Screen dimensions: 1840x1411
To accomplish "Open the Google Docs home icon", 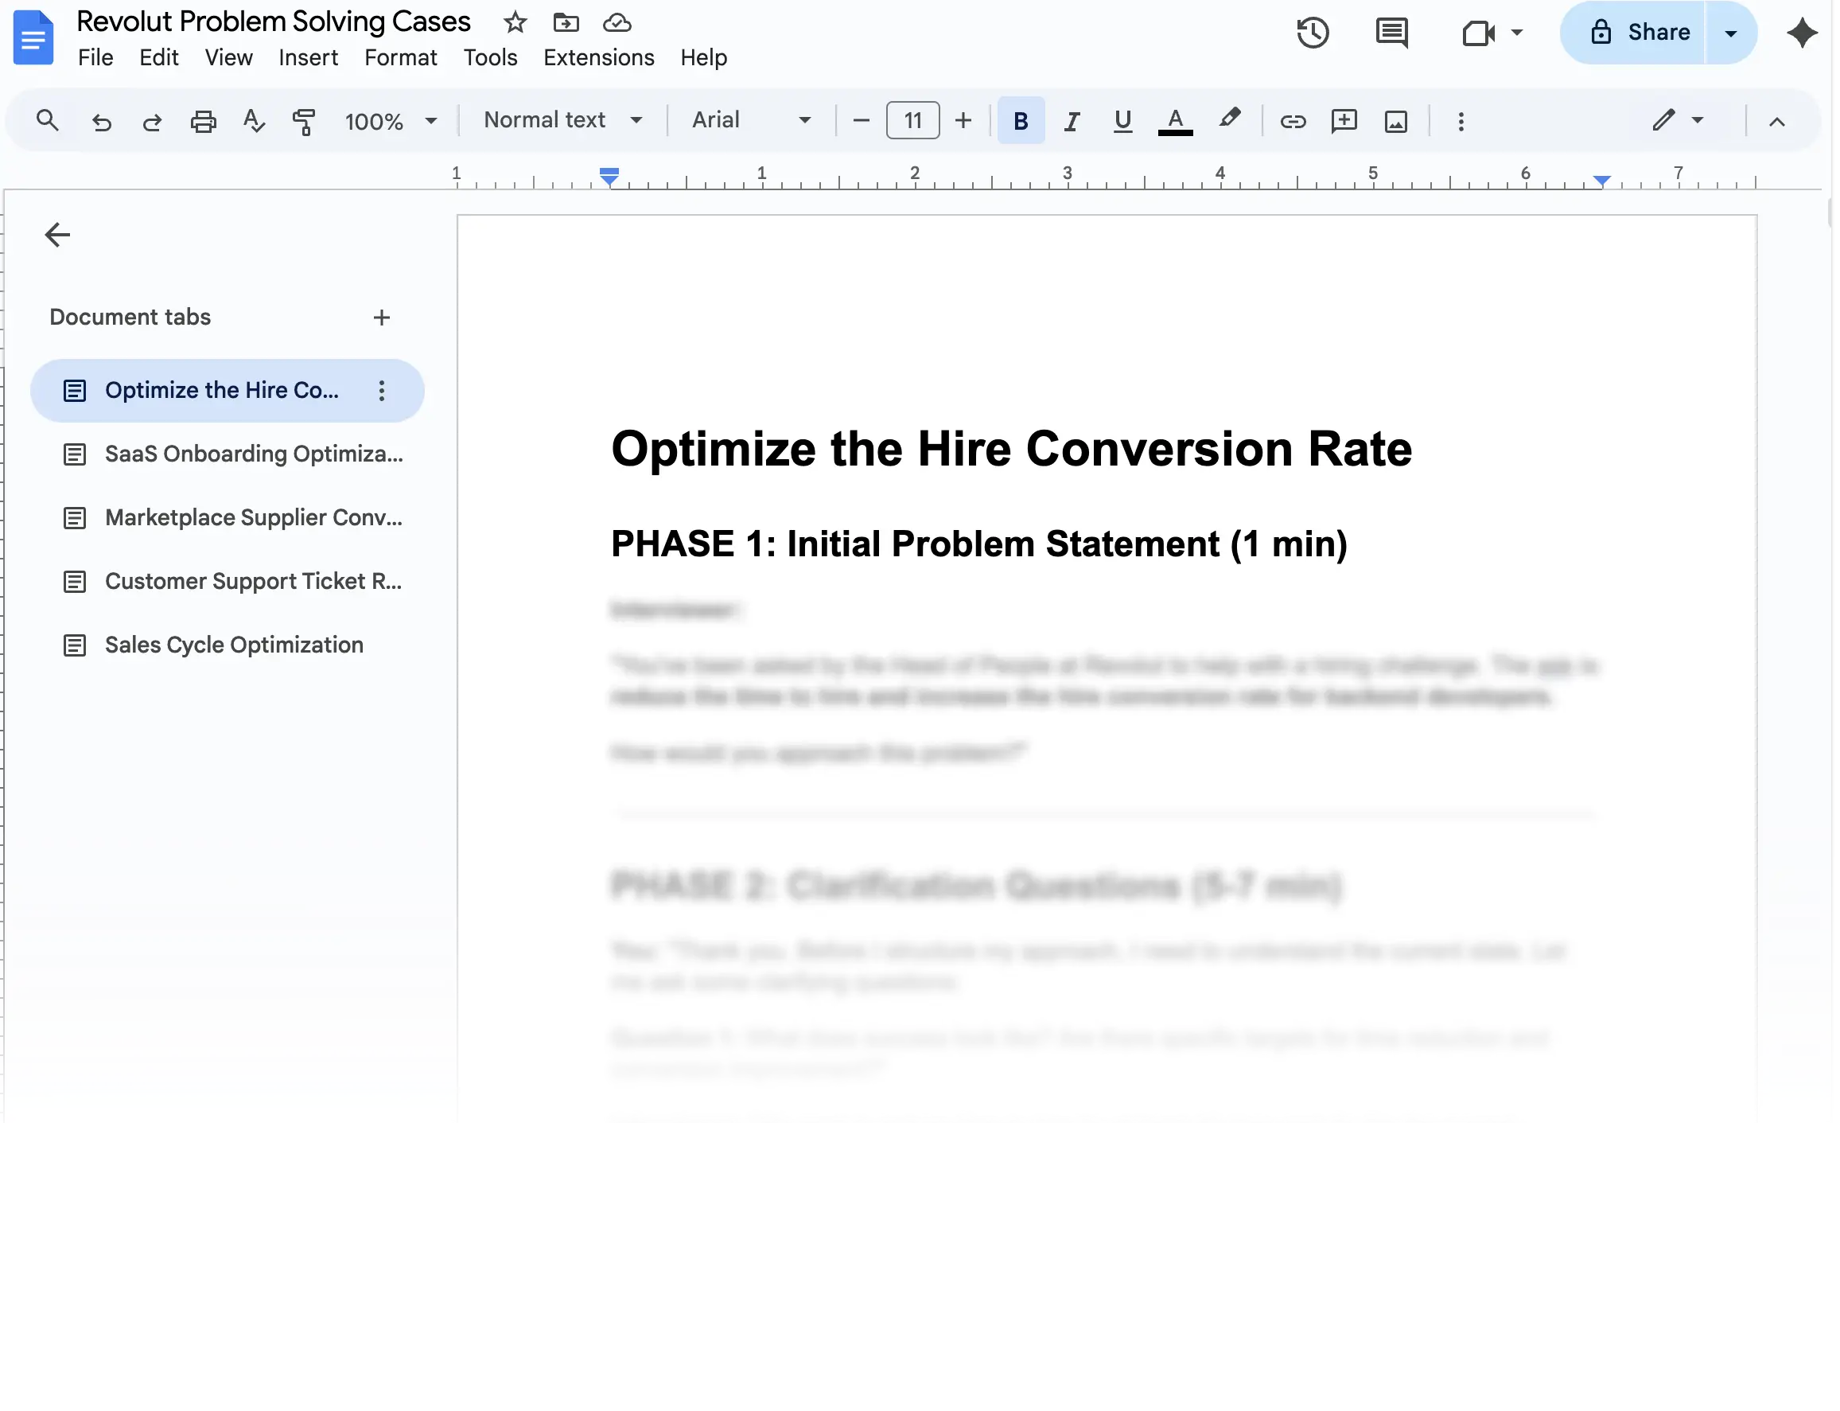I will 33,37.
